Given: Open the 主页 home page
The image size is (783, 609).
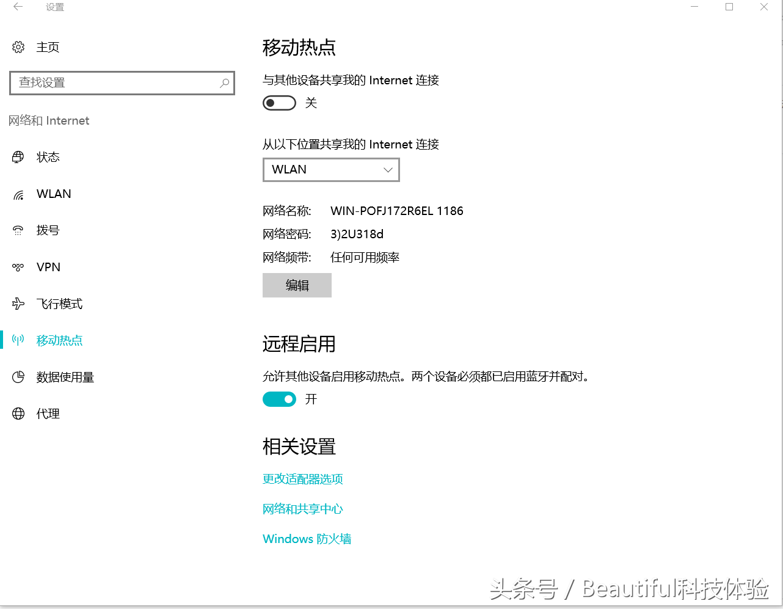Looking at the screenshot, I should [x=48, y=47].
